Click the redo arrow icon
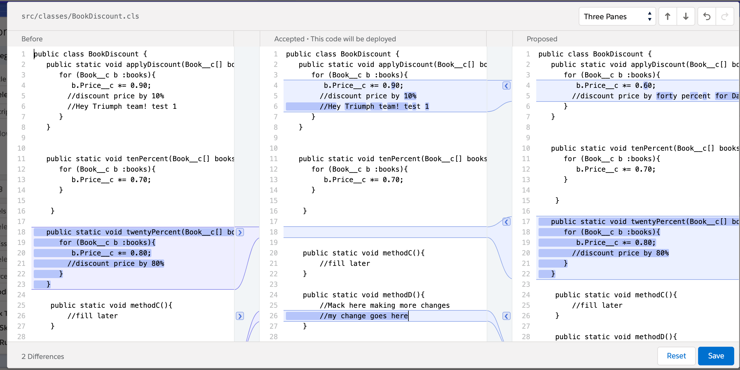The image size is (740, 370). click(725, 16)
